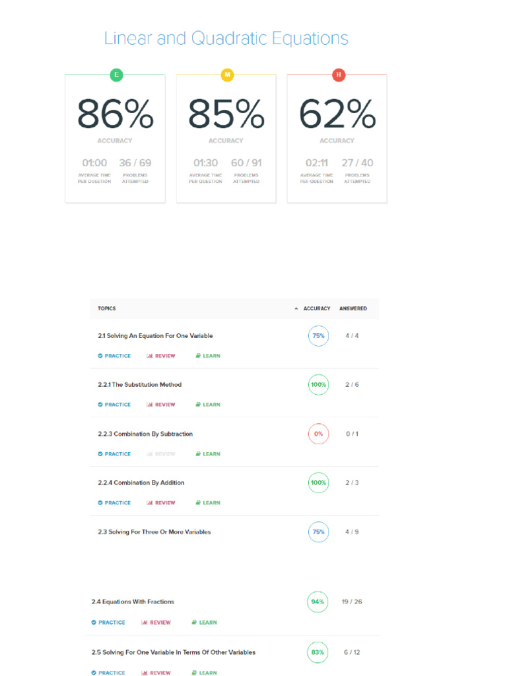
Task: Select the 86% easy accuracy card
Action: click(x=116, y=139)
